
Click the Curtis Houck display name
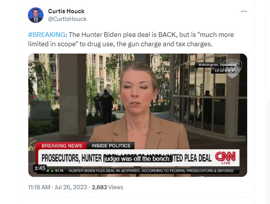click(66, 11)
